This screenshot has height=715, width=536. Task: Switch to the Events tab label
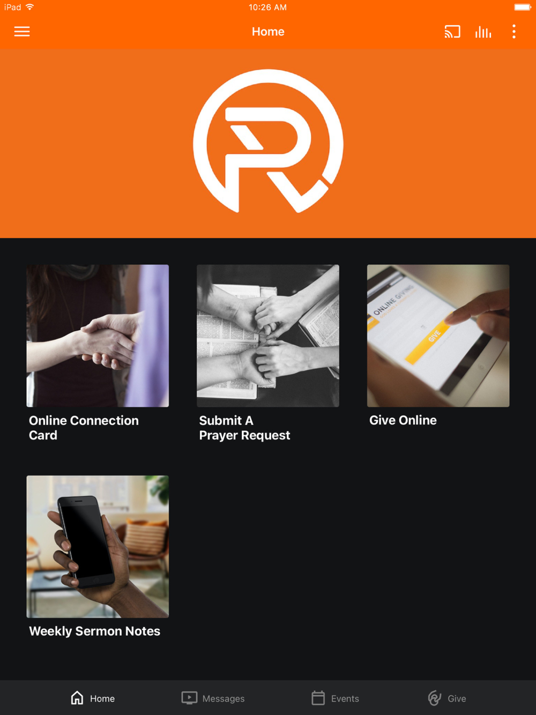pyautogui.click(x=345, y=698)
